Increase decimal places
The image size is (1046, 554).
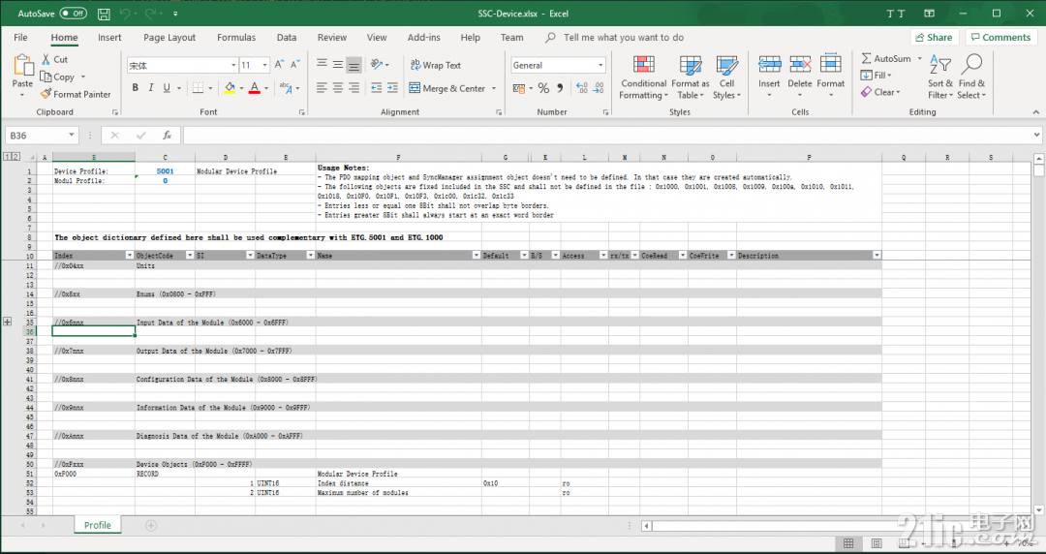pos(582,87)
